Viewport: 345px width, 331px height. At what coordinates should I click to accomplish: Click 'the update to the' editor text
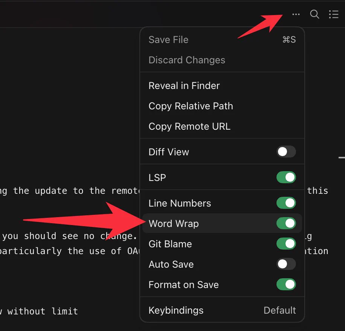[59, 191]
